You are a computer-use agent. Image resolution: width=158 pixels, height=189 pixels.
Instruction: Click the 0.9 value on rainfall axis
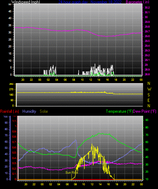[x=14, y=131]
